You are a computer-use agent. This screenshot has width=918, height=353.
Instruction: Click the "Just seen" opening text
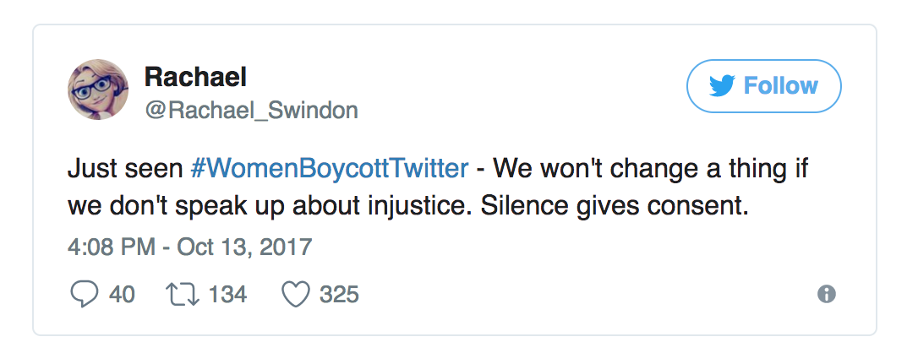tap(123, 169)
